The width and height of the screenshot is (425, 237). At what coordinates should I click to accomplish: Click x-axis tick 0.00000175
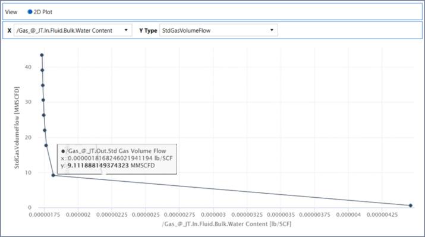click(x=45, y=215)
